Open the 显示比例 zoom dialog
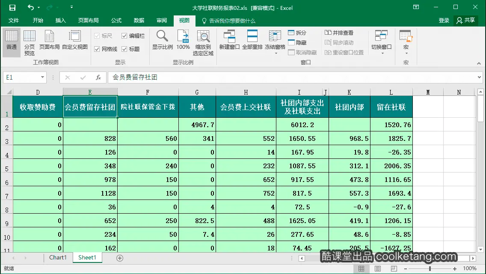Screen dimensions: 486x274 coord(163,40)
